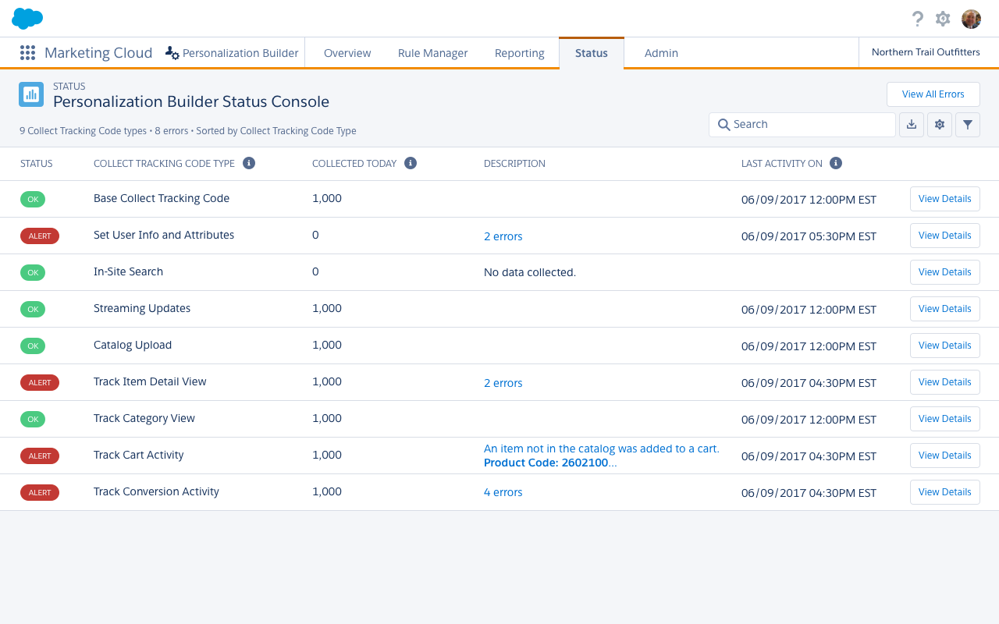Go to the Admin tab
999x624 pixels.
pyautogui.click(x=661, y=53)
